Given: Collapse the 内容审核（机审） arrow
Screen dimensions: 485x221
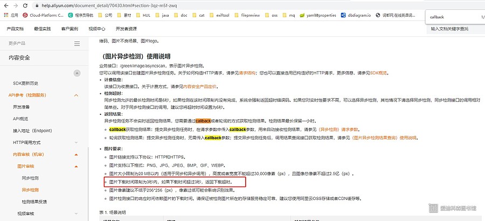Looking at the screenshot, I should (77, 155).
